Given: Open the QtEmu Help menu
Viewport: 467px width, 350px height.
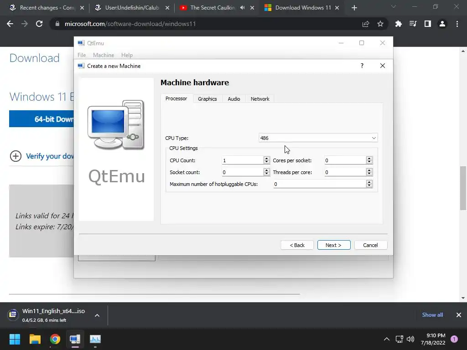Looking at the screenshot, I should [127, 55].
